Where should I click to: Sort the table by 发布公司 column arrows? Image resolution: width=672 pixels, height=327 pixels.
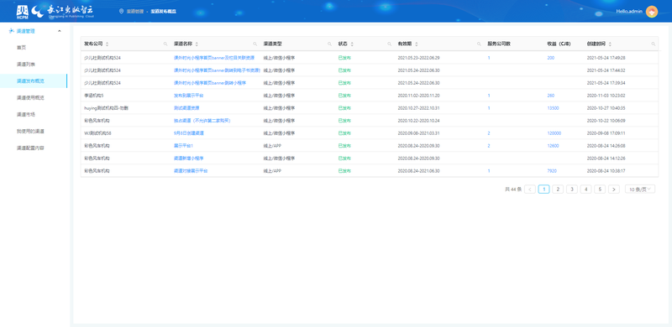[108, 44]
